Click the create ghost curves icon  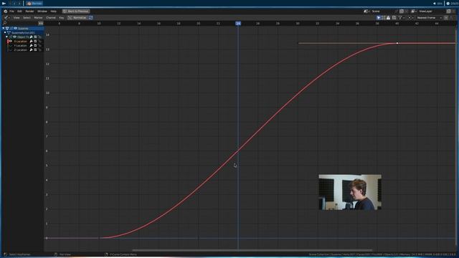[x=394, y=17]
